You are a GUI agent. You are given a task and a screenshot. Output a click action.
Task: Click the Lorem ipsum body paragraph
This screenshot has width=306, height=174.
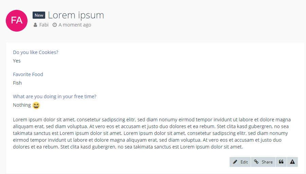pos(152,133)
